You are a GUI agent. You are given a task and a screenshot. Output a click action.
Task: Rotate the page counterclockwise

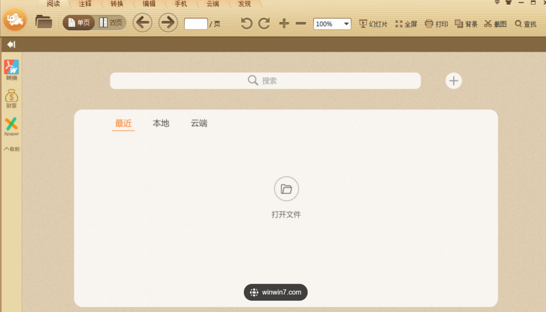(246, 24)
